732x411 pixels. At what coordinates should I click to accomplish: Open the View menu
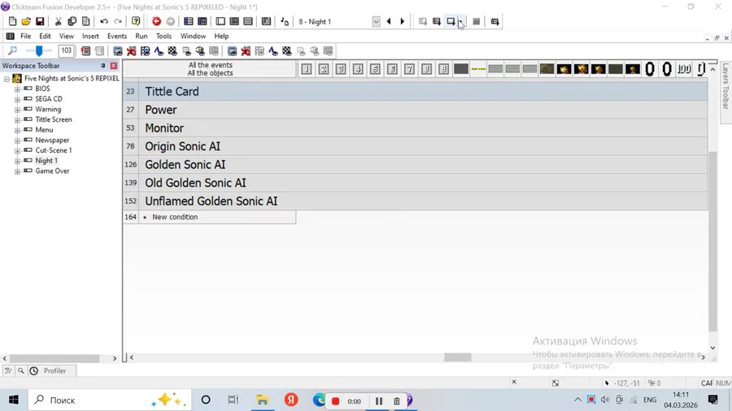click(x=67, y=36)
